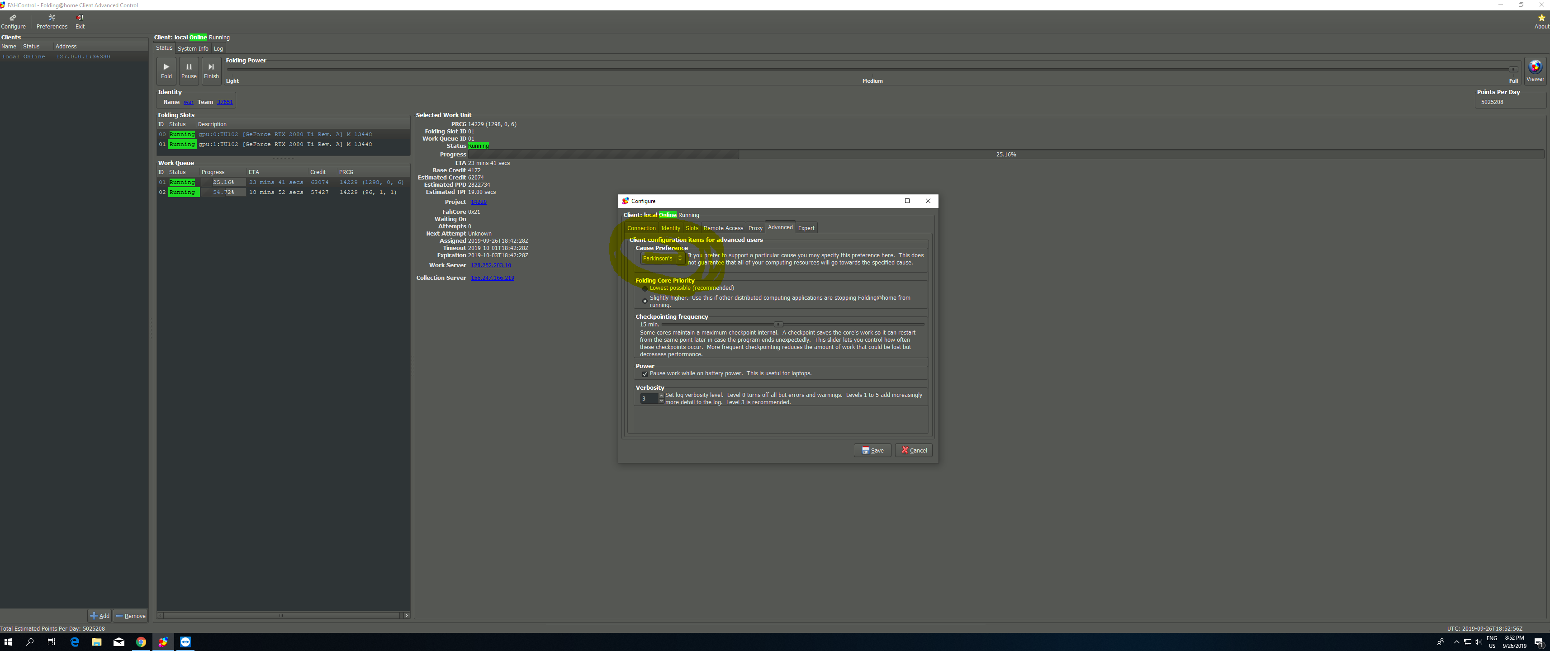1550x651 pixels.
Task: Switch to the Expert tab
Action: (x=806, y=228)
